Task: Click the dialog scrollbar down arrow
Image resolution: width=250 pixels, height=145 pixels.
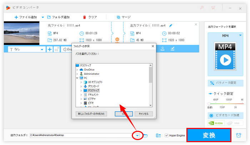Action: point(150,105)
